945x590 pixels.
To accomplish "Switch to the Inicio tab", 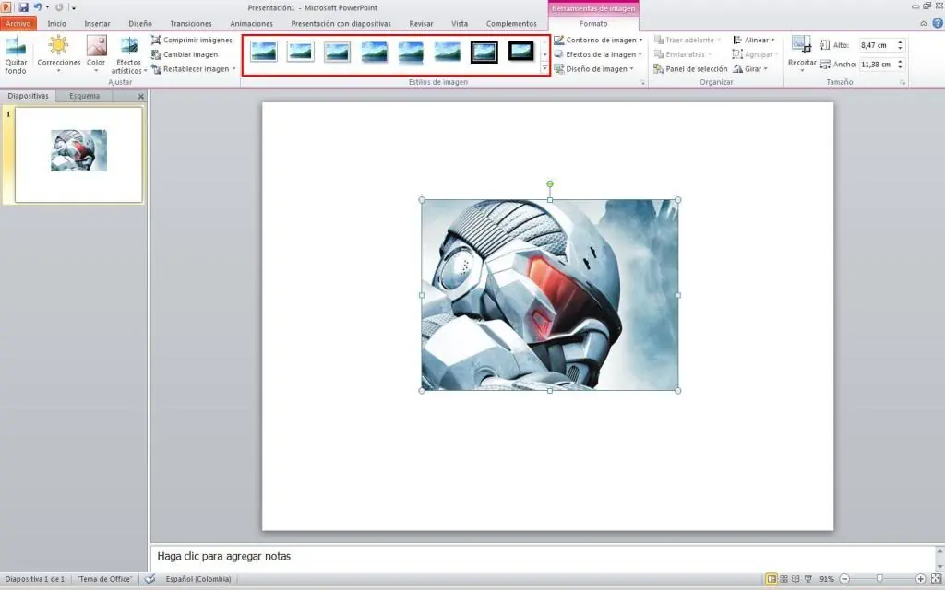I will [x=56, y=23].
